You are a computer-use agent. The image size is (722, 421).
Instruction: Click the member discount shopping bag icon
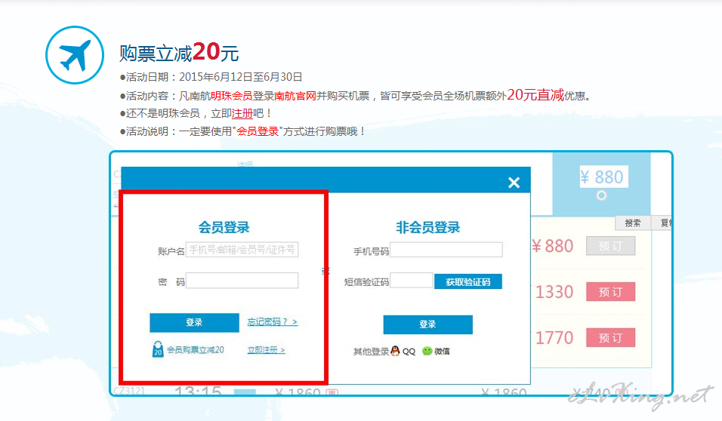158,349
